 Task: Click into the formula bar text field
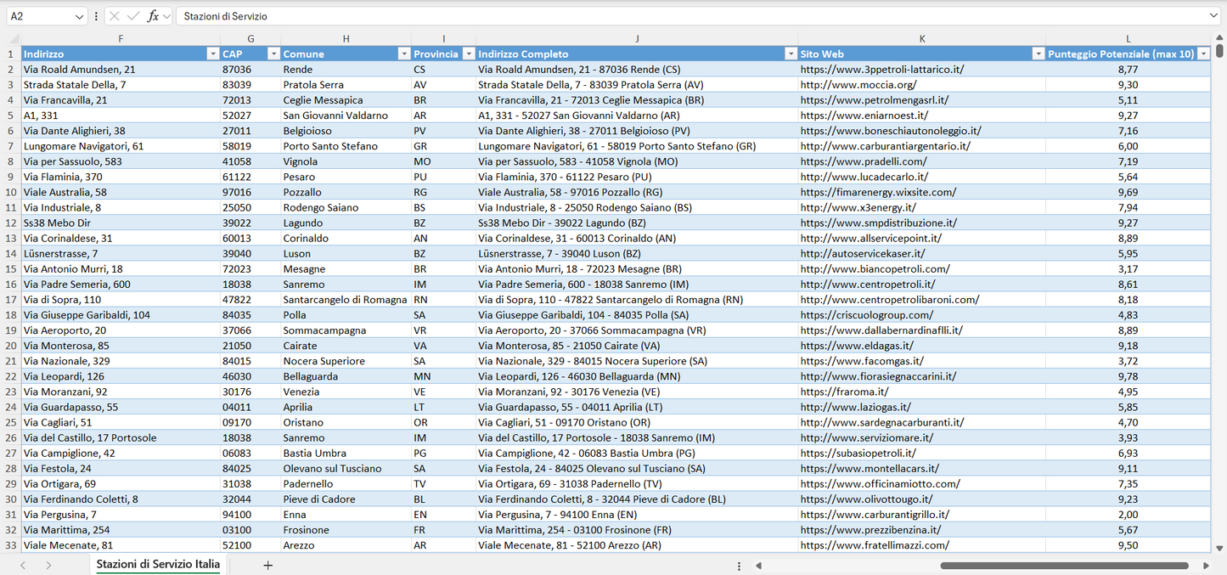click(x=679, y=16)
